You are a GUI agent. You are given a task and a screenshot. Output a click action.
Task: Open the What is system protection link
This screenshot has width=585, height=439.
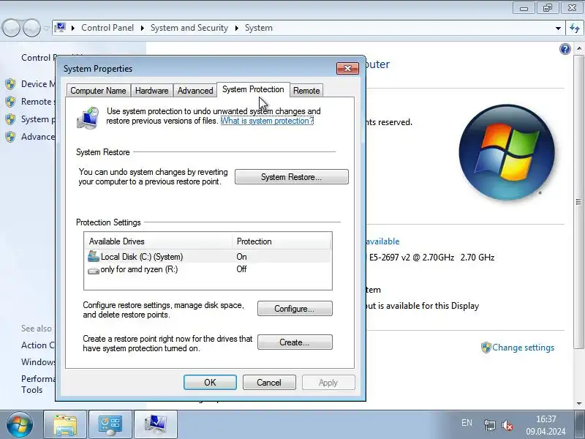coord(267,121)
